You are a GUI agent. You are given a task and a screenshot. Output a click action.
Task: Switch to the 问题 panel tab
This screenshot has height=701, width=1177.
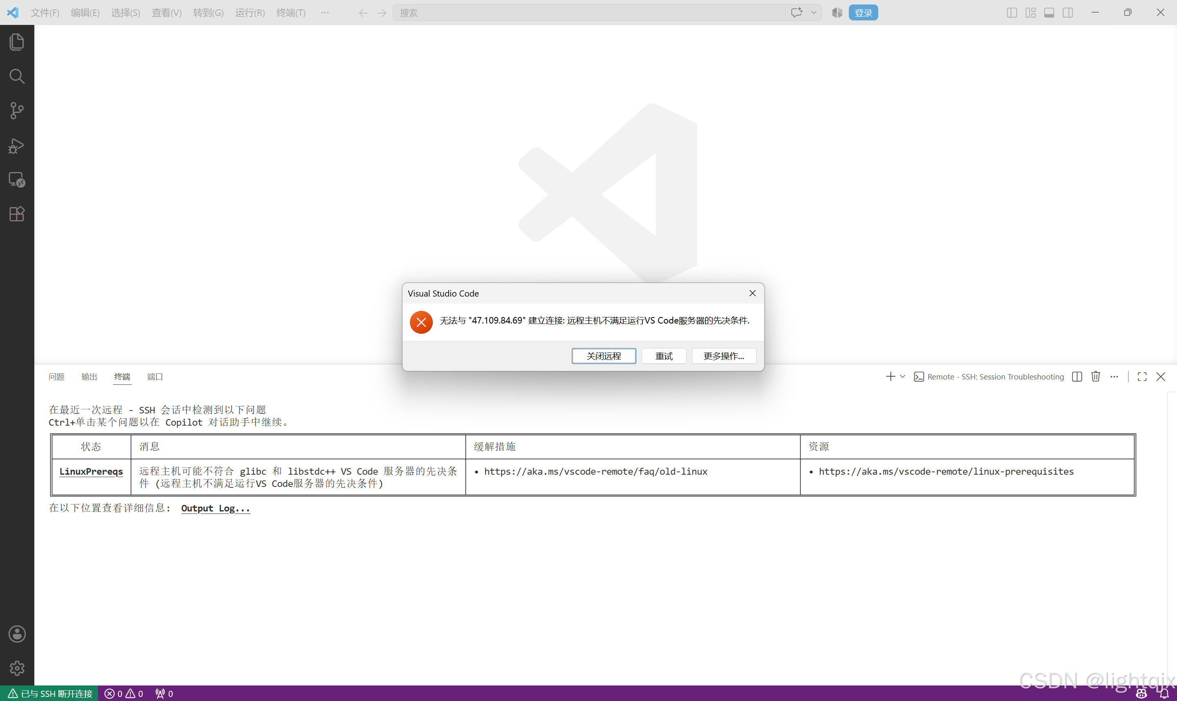coord(57,377)
